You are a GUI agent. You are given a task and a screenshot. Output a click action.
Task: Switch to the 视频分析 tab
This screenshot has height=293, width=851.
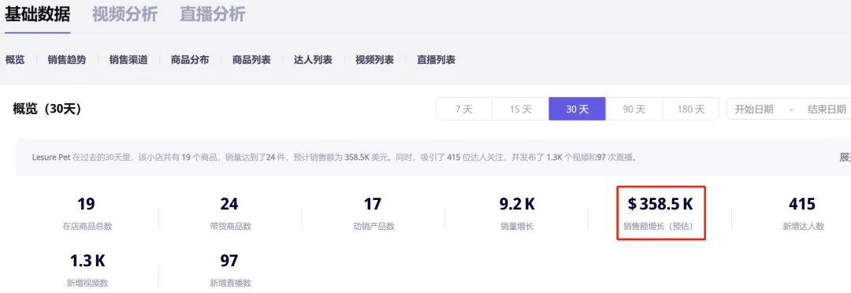(124, 14)
